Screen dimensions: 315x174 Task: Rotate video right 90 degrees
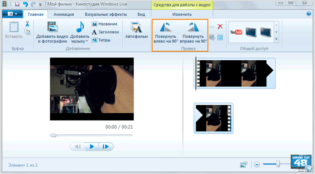click(x=193, y=32)
